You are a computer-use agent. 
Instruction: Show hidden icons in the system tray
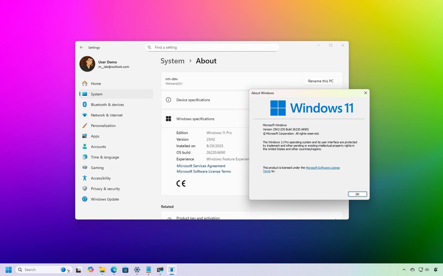404,270
